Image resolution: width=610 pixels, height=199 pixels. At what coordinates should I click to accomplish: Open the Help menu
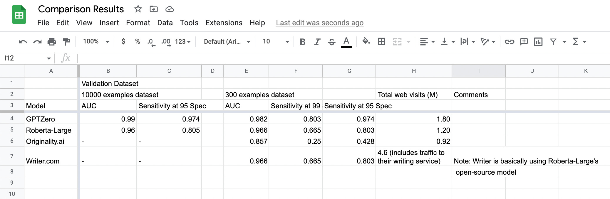click(257, 23)
